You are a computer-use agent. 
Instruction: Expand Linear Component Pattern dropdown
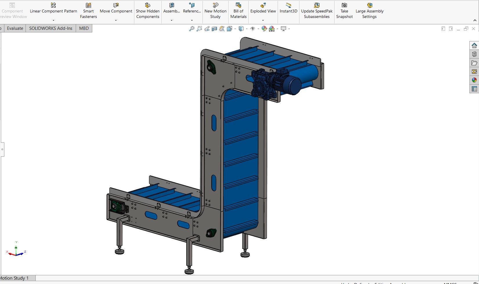[53, 21]
